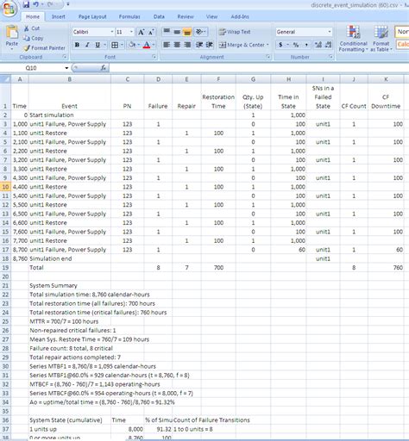Image resolution: width=409 pixels, height=441 pixels.
Task: Open the Calibri font name dropdown
Action: pos(112,32)
